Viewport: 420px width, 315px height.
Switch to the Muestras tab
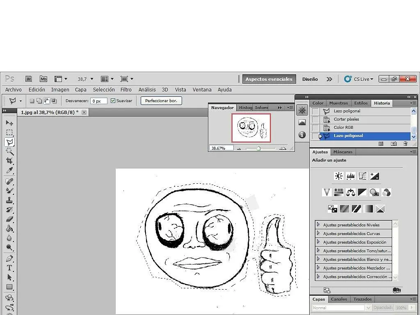(x=338, y=103)
